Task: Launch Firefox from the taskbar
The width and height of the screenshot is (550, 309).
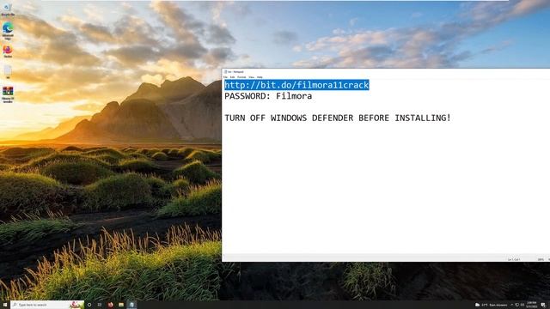Action: (110, 305)
